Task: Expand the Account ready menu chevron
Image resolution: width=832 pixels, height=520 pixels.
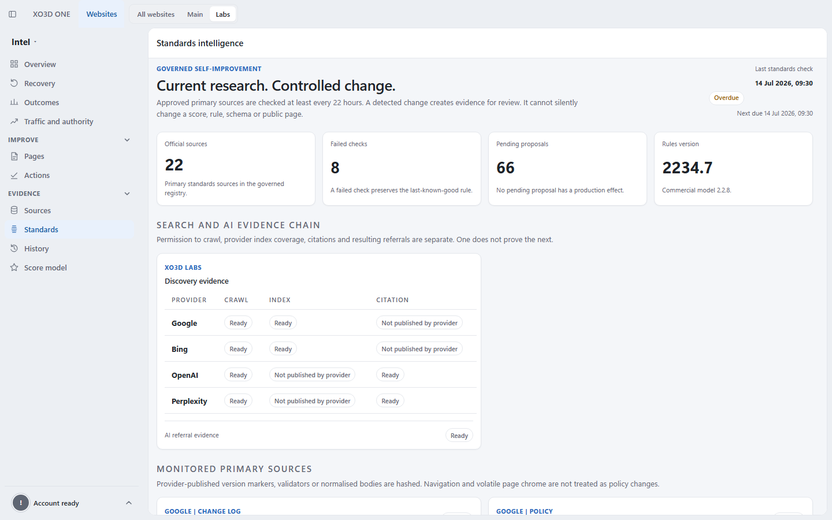Action: pyautogui.click(x=129, y=503)
